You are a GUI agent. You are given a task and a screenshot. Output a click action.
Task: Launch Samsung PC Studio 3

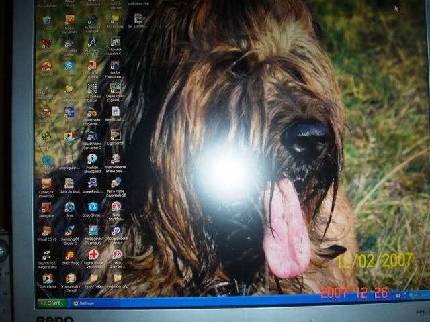click(x=70, y=231)
